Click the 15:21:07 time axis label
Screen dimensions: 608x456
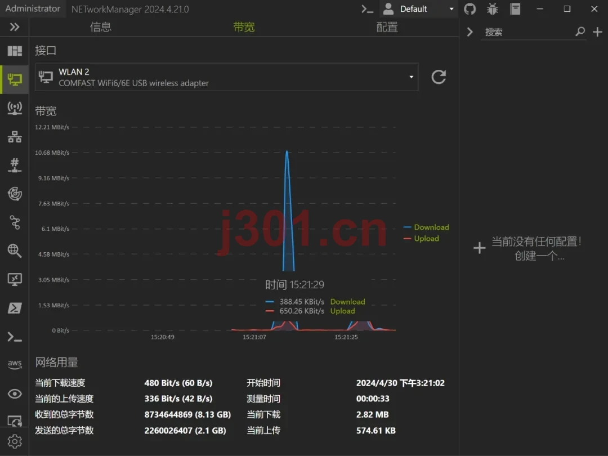click(254, 337)
